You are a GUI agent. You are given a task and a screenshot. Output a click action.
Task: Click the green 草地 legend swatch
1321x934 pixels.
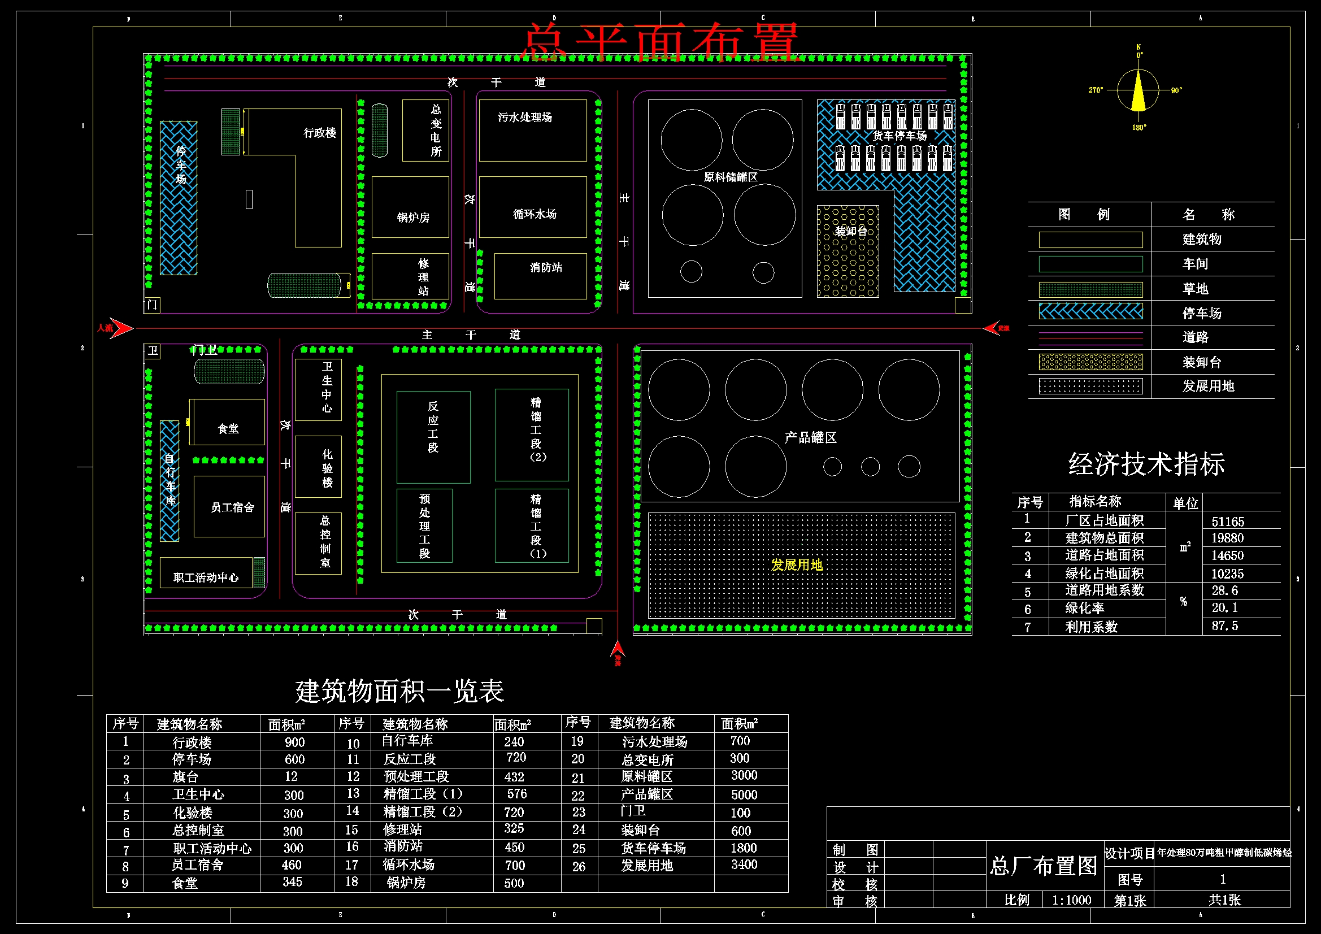tap(1090, 289)
